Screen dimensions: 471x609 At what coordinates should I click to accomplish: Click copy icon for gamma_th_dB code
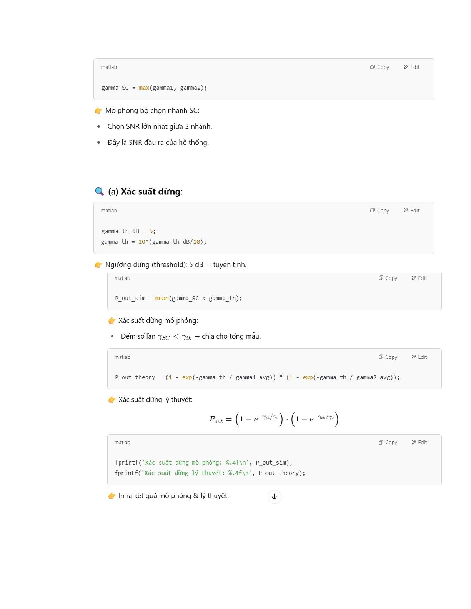pyautogui.click(x=373, y=211)
